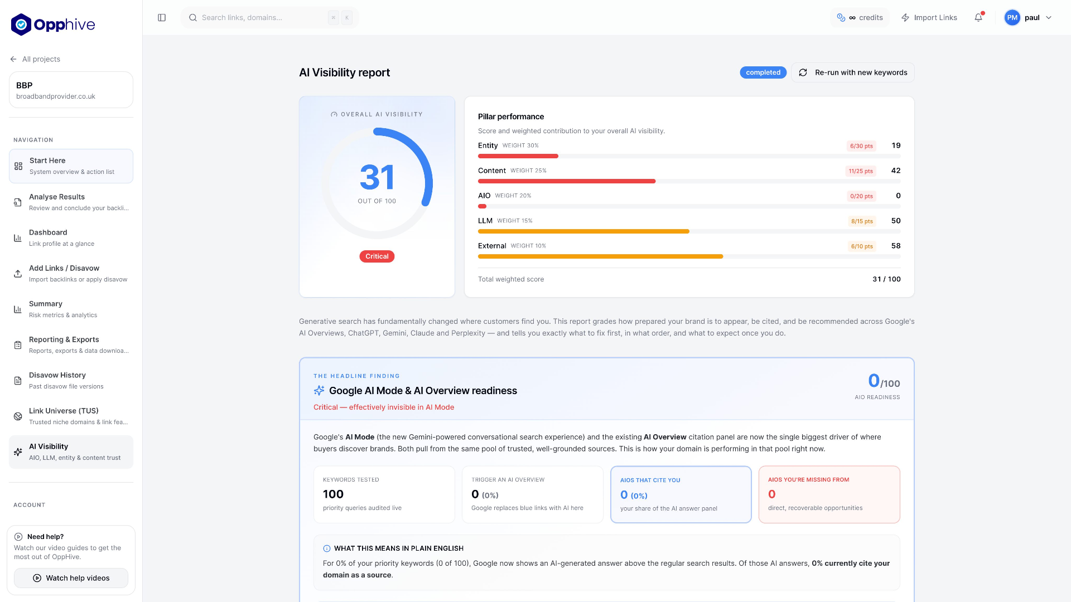Open Start Here in navigation
This screenshot has height=602, width=1071.
71,166
